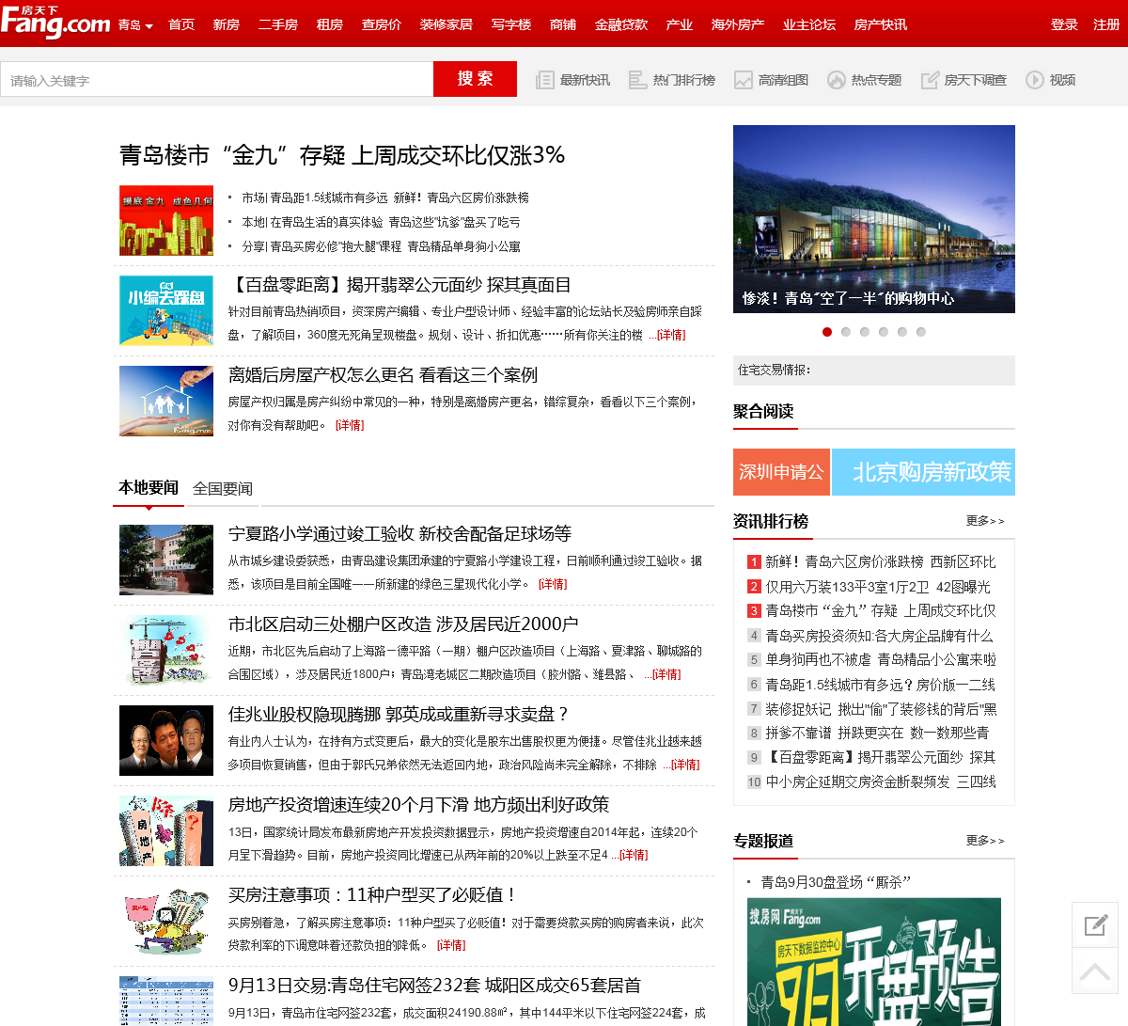Open the 小编去踩盘 thumbnail
Screen dimensions: 1128x1026
coord(166,310)
